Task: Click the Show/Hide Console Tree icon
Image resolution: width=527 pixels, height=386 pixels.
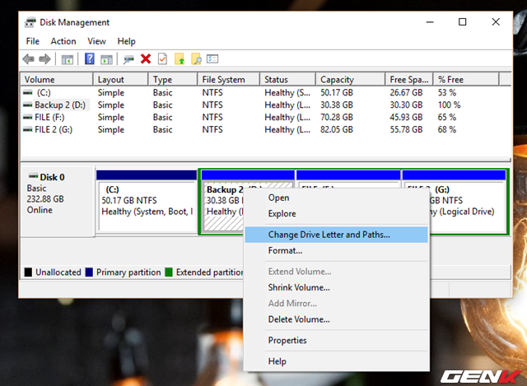Action: tap(68, 58)
